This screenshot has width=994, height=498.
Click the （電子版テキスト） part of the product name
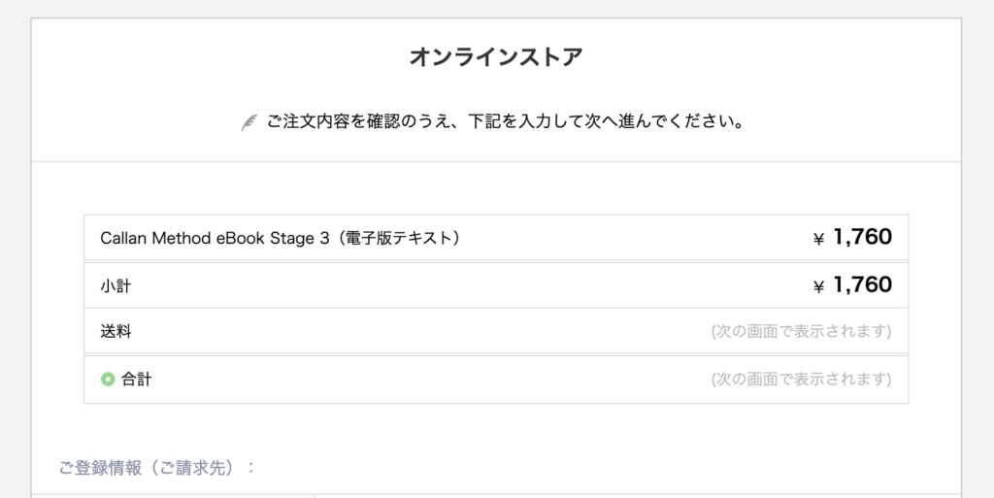[396, 238]
